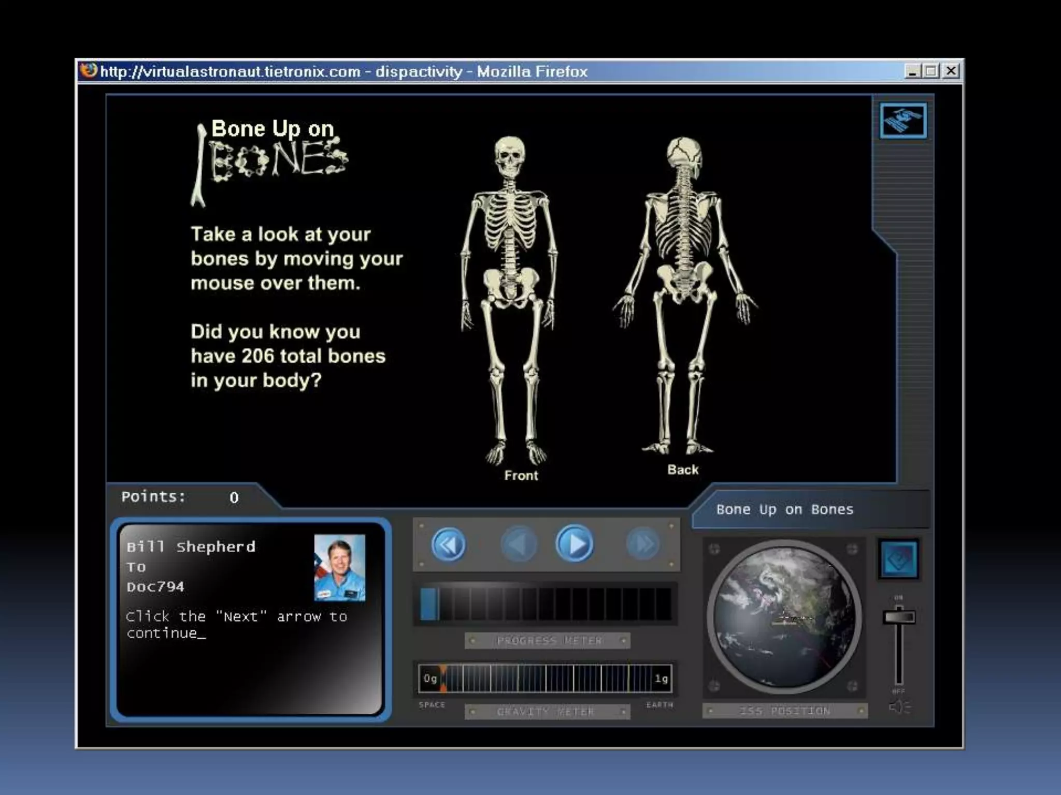The width and height of the screenshot is (1061, 795).
Task: Click the dimmed fast-forward arrow button
Action: coord(643,544)
